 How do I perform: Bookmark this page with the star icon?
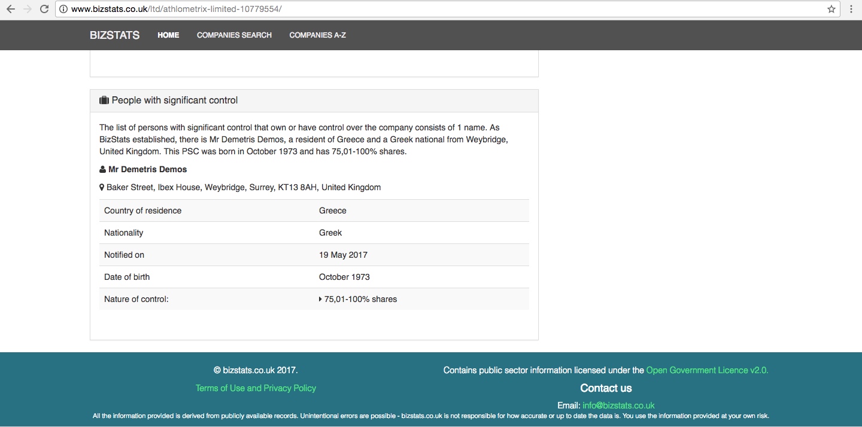point(831,9)
